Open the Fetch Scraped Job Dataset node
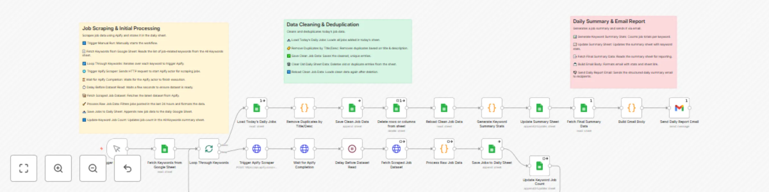 (x=396, y=149)
